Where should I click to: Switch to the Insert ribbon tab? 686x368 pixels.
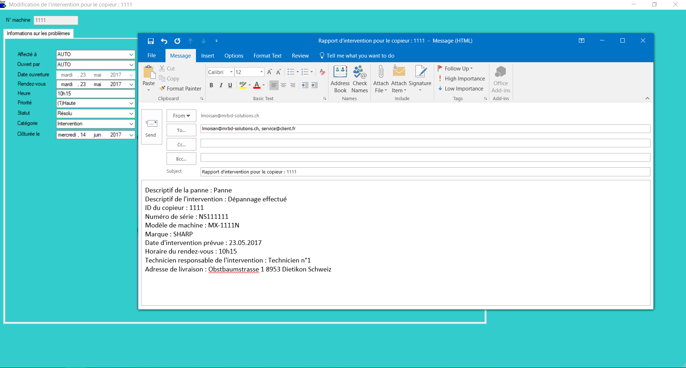[x=207, y=56]
